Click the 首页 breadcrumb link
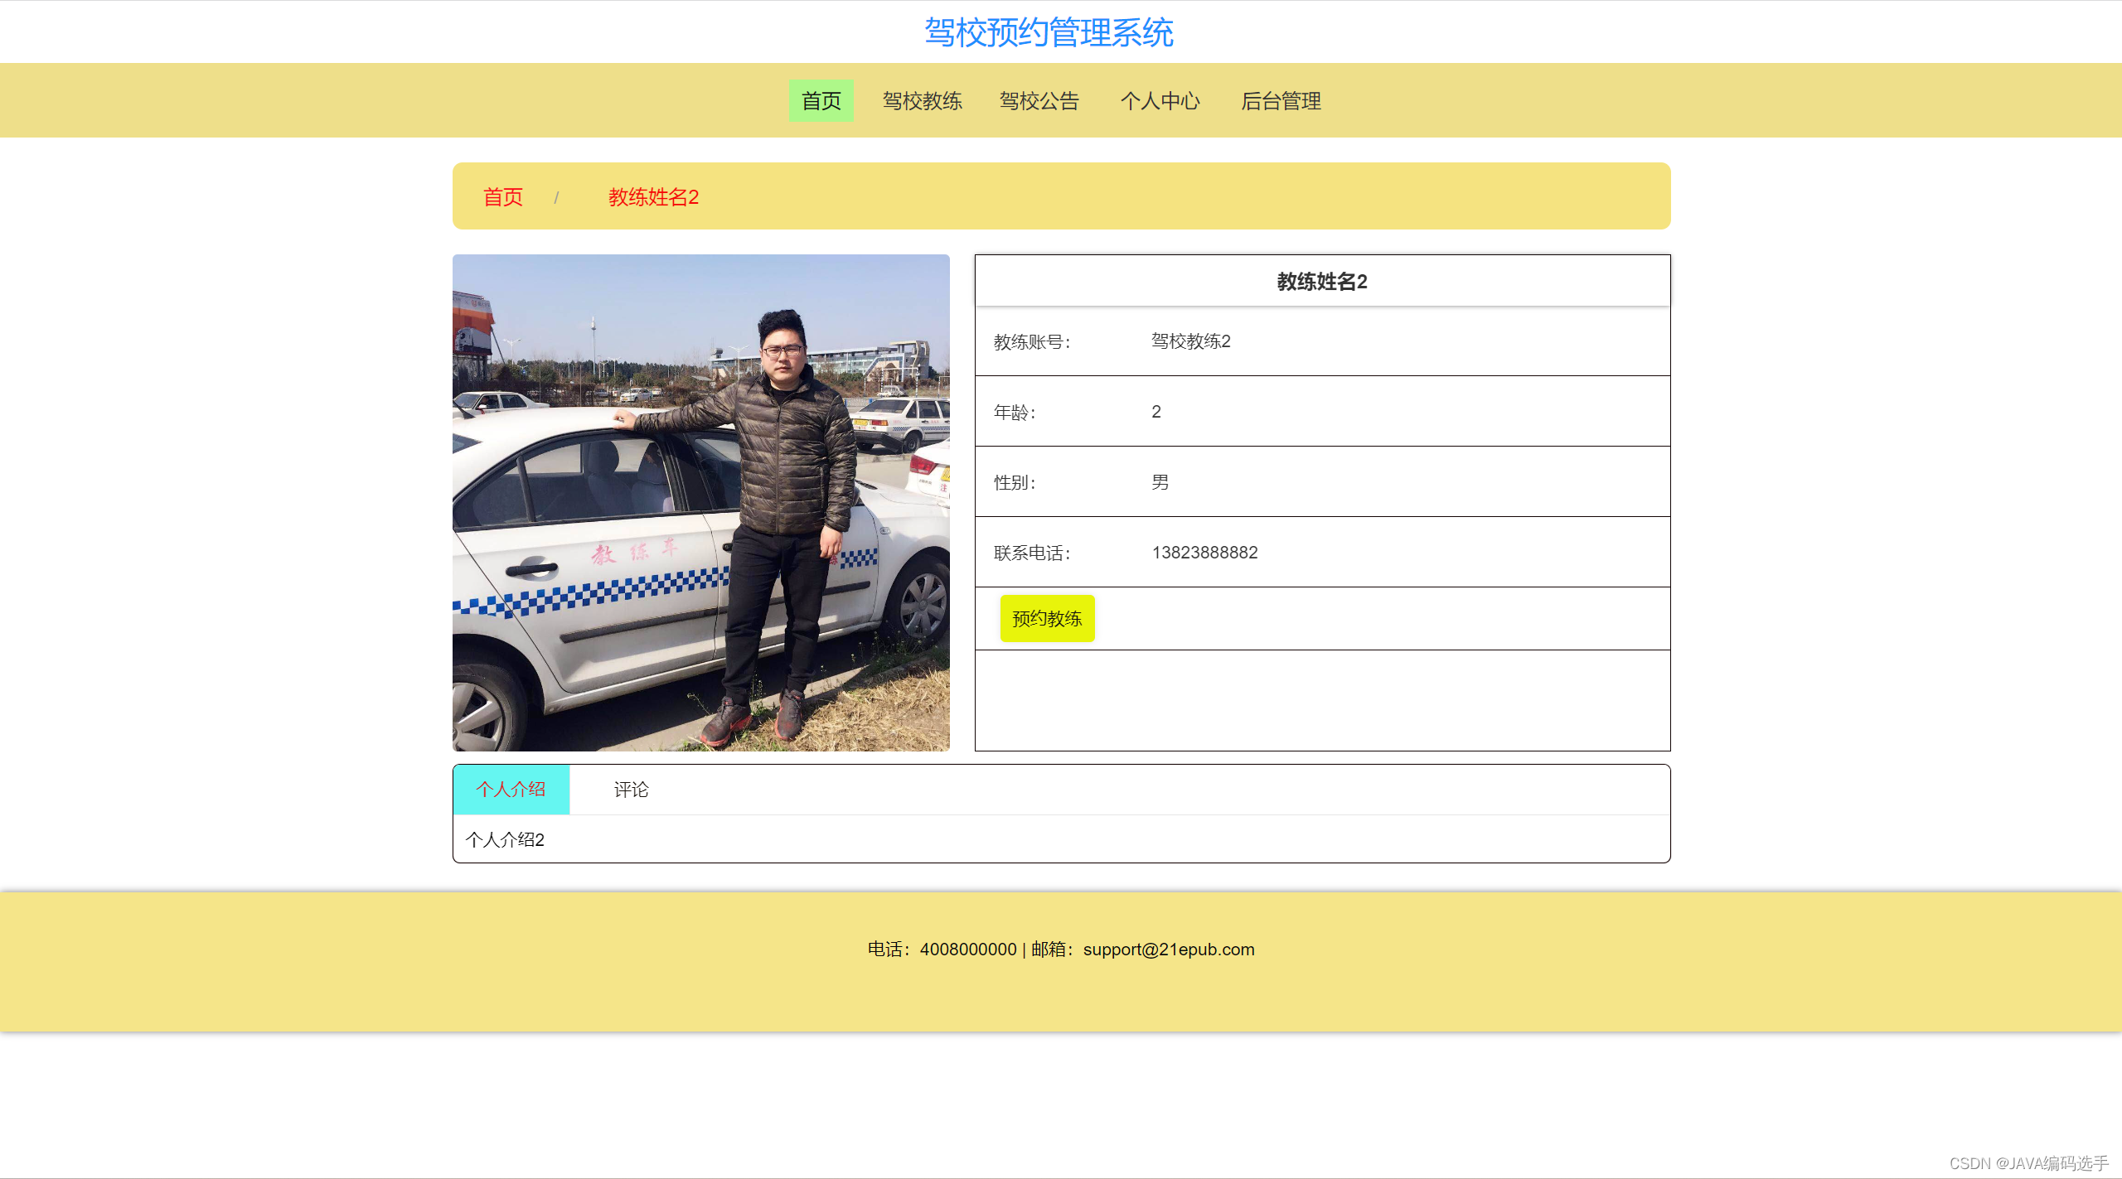 (x=503, y=197)
